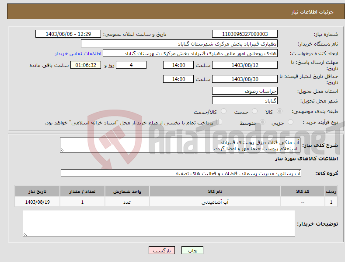Click the واحد شمارش column header
Screen dimensions: 345x262
pos(127,191)
